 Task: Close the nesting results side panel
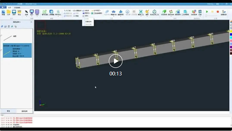[31, 22]
